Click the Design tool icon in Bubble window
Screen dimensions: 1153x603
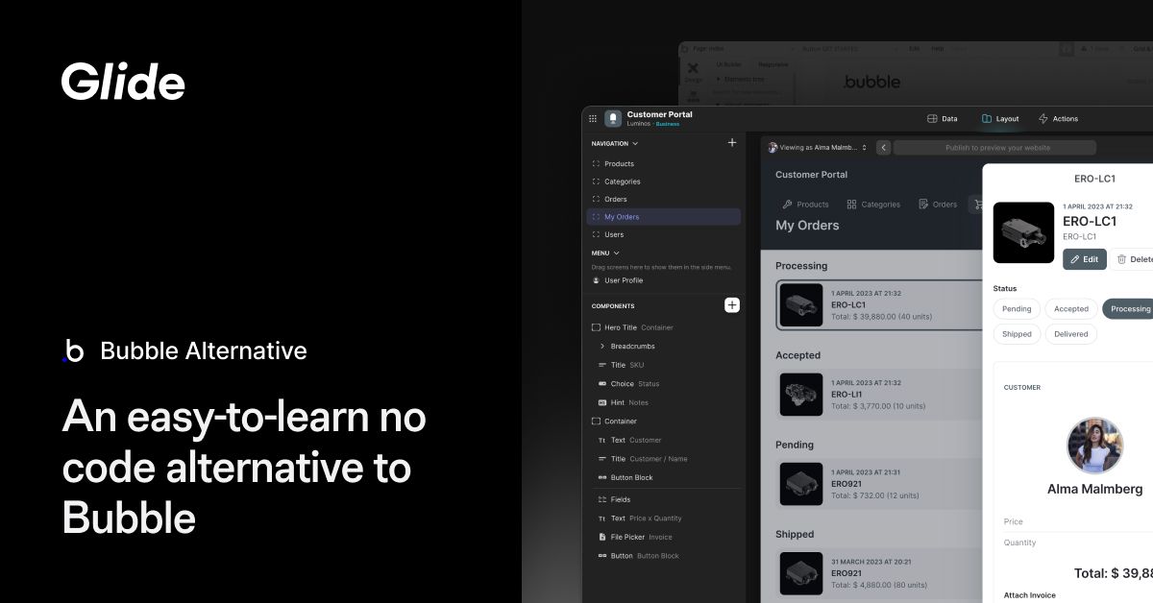click(693, 71)
